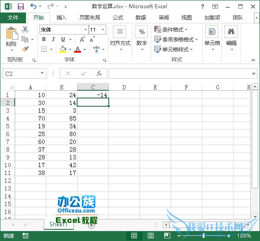Click the Cut scissors icon
260x241 pixels.
[x=25, y=29]
